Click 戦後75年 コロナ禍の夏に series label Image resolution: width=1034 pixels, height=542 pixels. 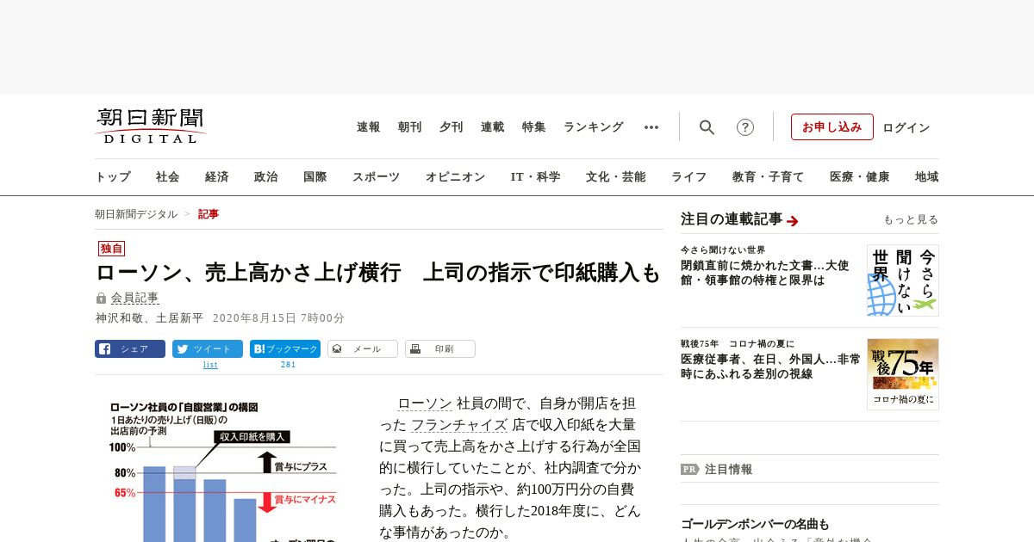(x=738, y=343)
